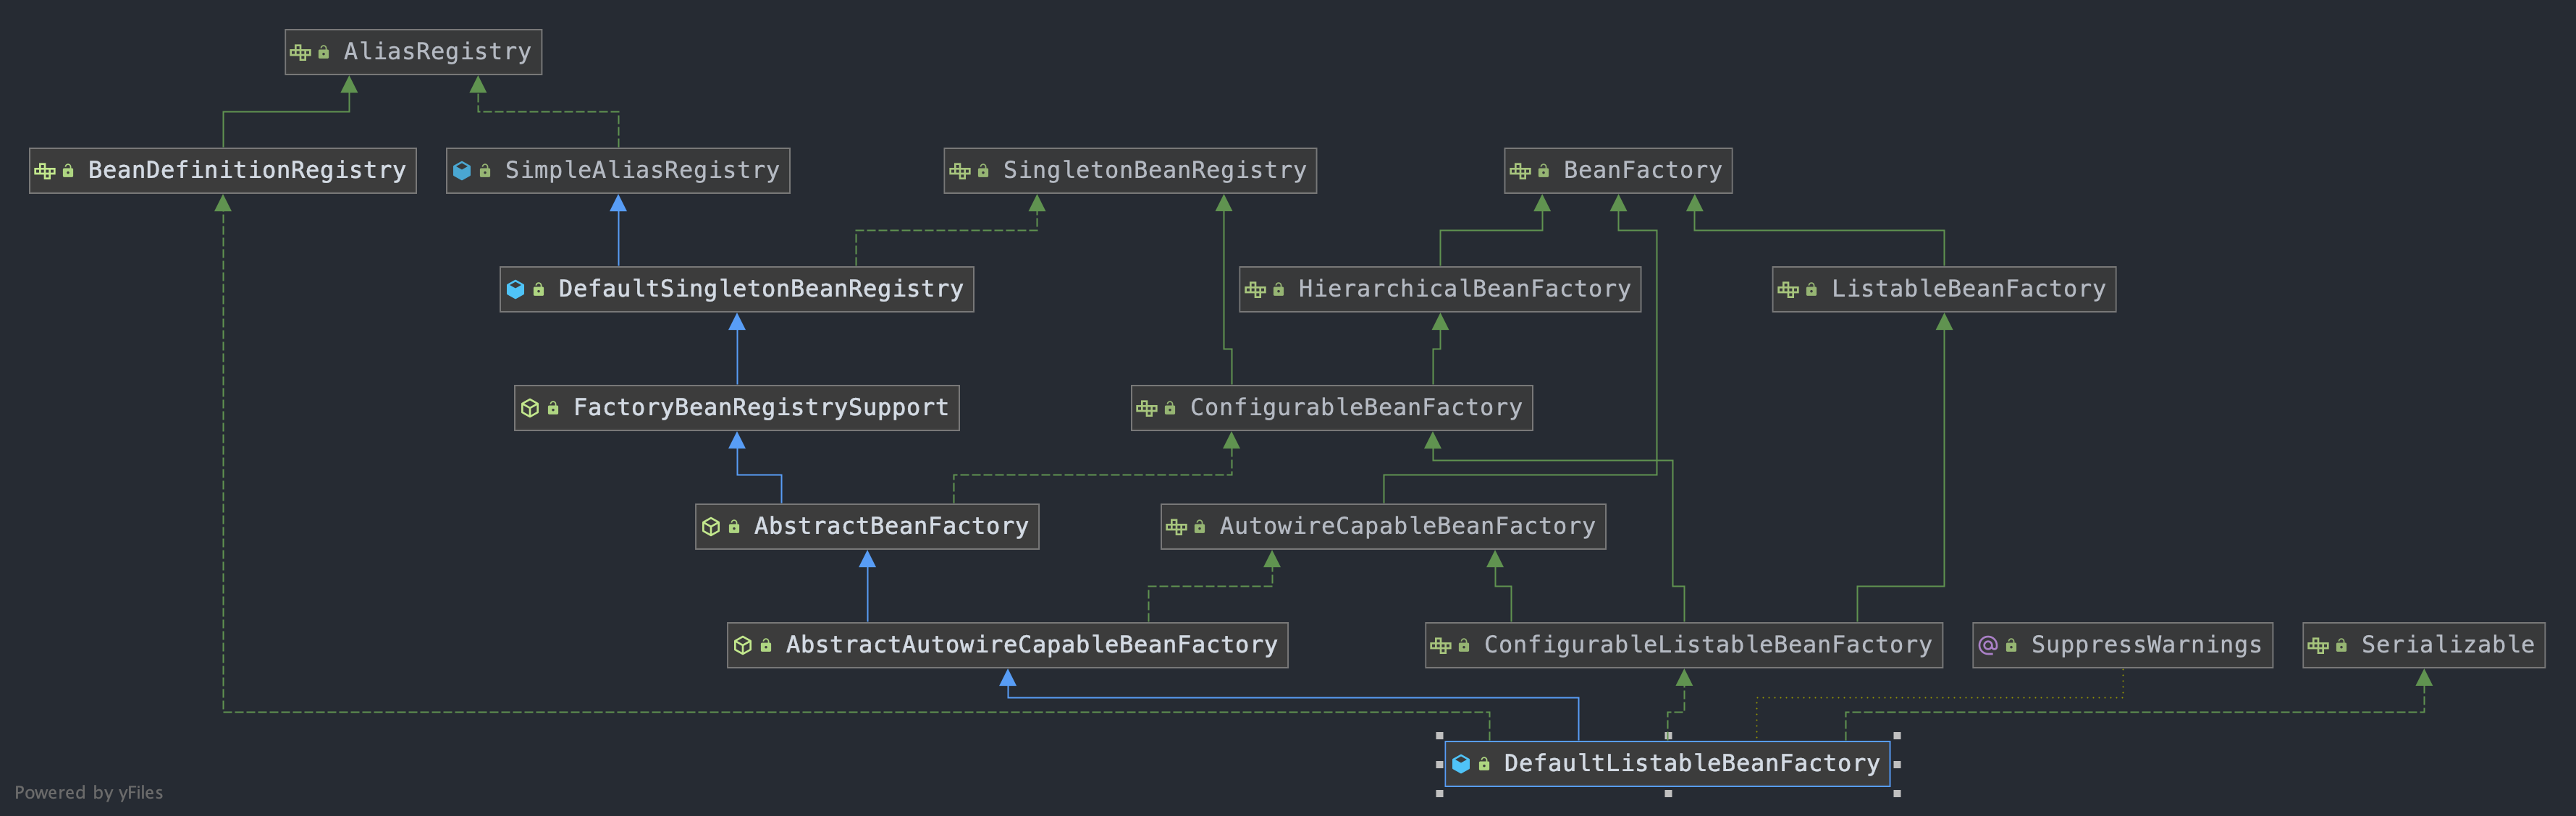The width and height of the screenshot is (2576, 816).
Task: Click the lock icon on Serializable node
Action: [x=2341, y=646]
